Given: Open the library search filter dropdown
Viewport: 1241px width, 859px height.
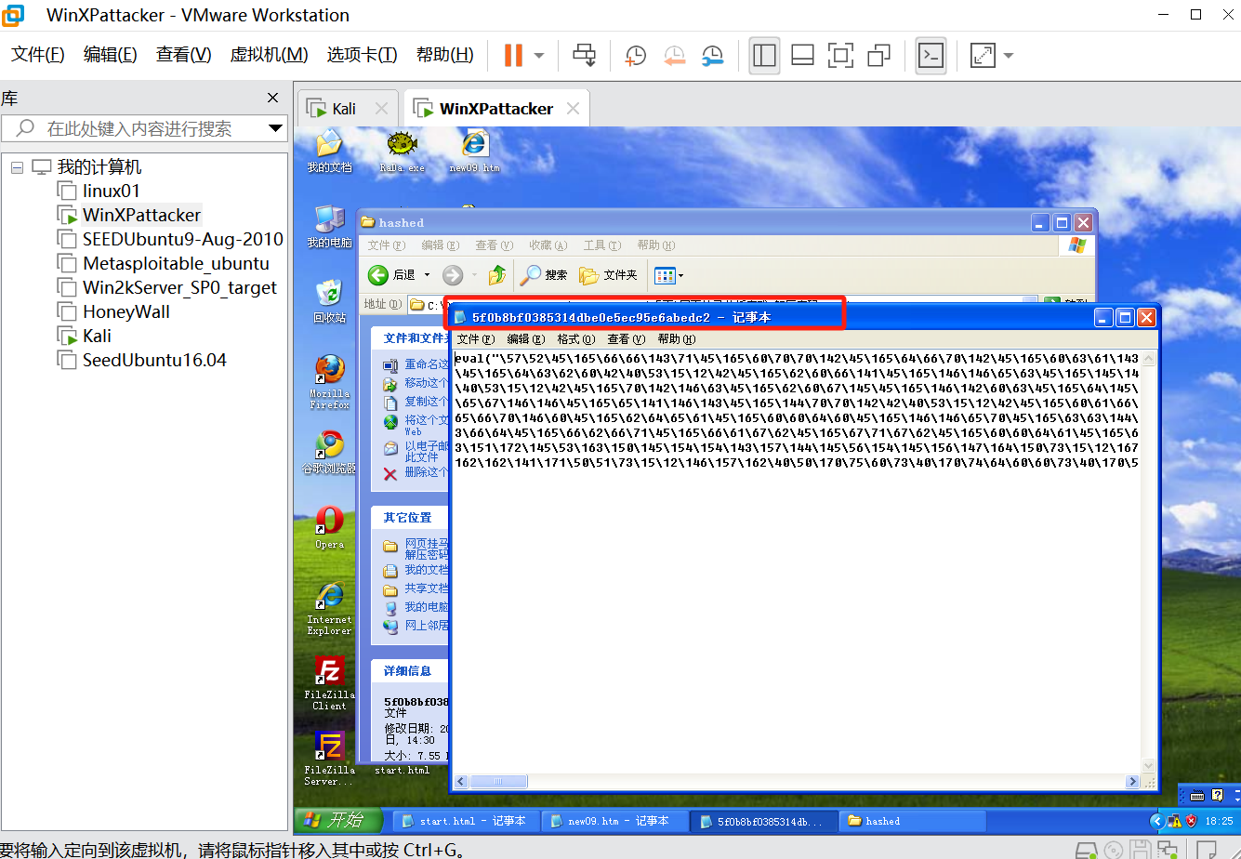Looking at the screenshot, I should (x=275, y=128).
